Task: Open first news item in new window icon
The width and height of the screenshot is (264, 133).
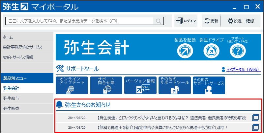Action: pos(255,118)
